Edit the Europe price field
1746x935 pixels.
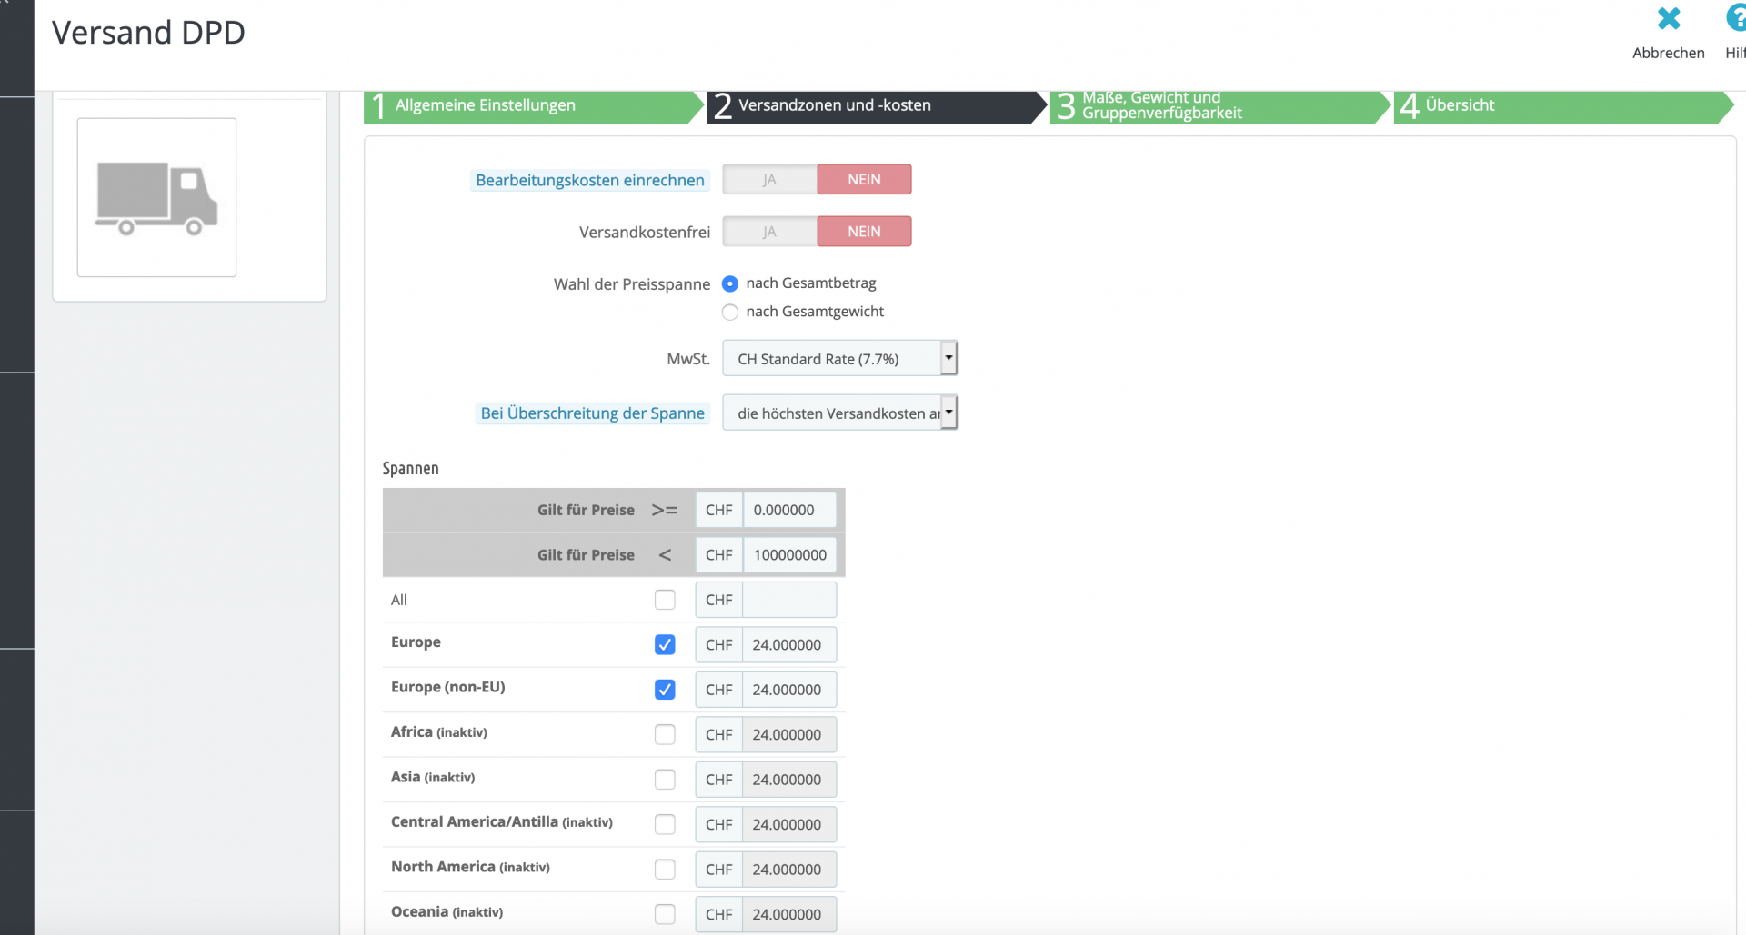point(789,645)
